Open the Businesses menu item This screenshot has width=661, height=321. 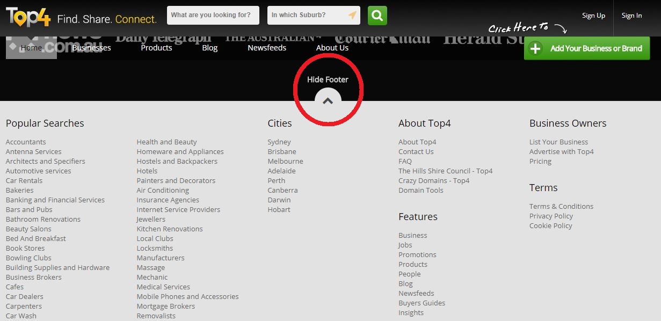(x=91, y=48)
